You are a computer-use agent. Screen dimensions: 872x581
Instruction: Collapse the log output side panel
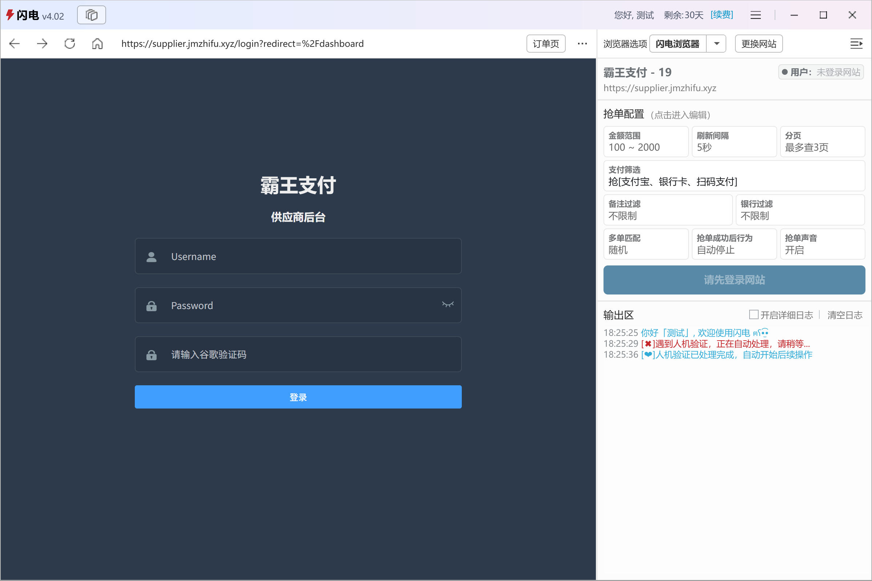[x=857, y=43]
